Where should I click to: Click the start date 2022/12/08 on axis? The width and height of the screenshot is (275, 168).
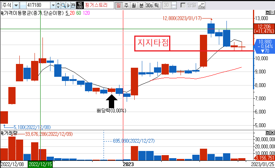click(12, 164)
